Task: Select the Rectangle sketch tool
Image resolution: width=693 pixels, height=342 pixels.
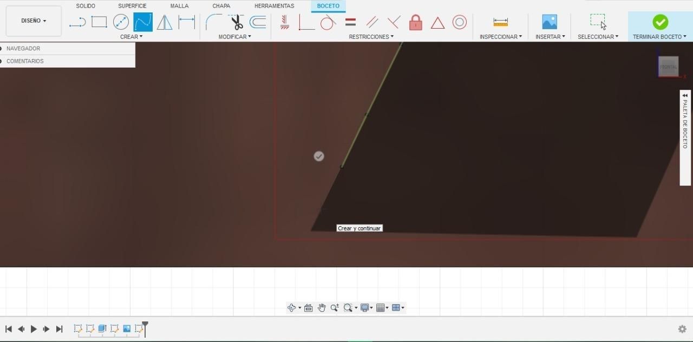Action: tap(99, 22)
